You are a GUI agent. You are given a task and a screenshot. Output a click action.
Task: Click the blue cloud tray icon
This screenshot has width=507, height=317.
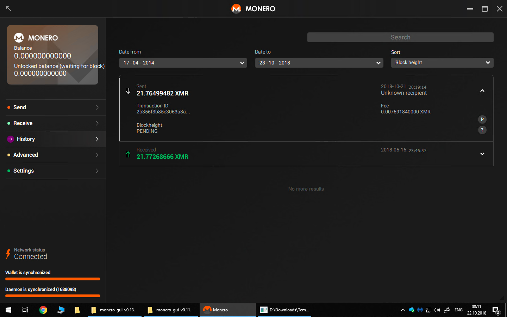point(411,310)
